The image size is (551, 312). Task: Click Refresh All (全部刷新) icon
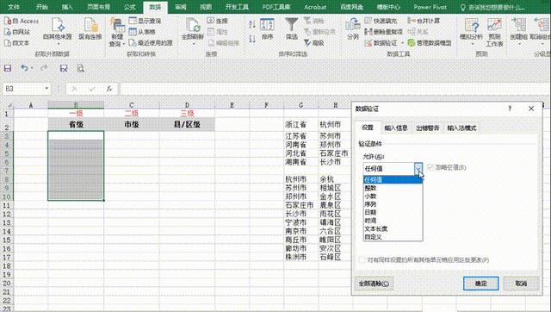point(193,25)
